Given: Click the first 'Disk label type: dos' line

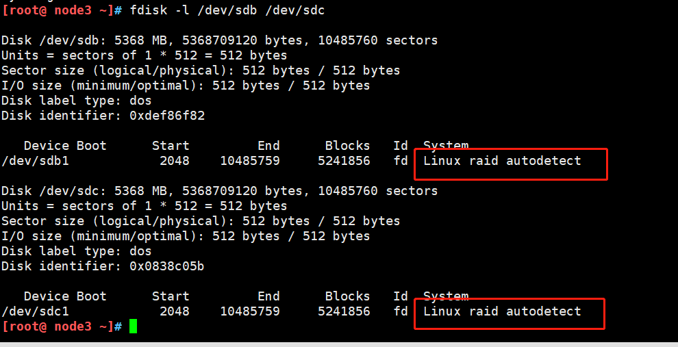Looking at the screenshot, I should [77, 101].
